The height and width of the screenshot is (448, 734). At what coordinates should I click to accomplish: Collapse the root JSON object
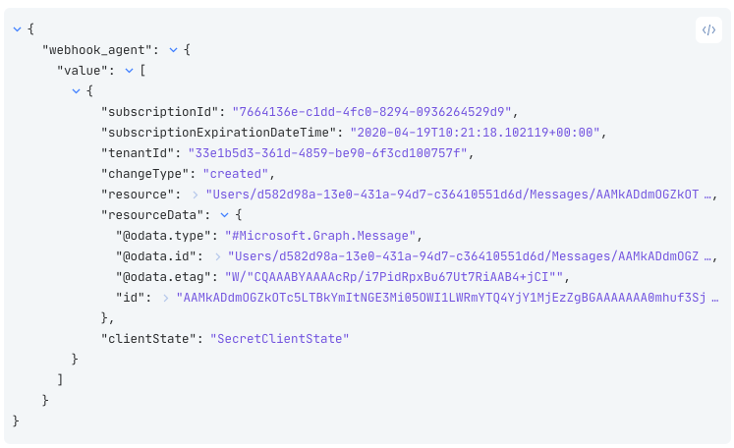pyautogui.click(x=18, y=29)
